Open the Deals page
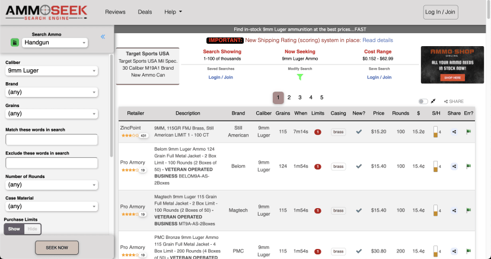 click(145, 12)
